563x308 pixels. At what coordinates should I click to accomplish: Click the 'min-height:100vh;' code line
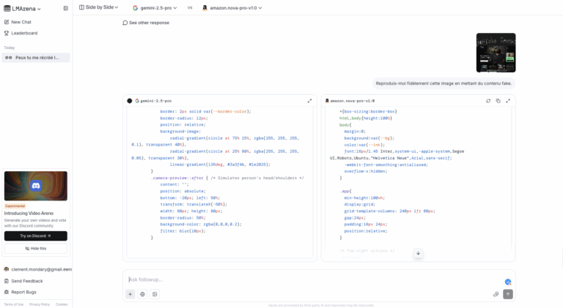364,198
